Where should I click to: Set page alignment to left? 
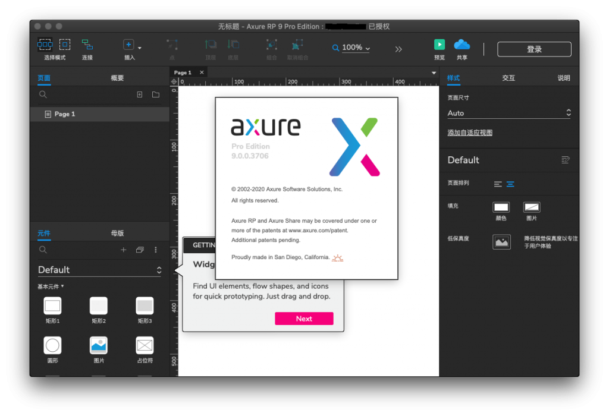pos(498,184)
